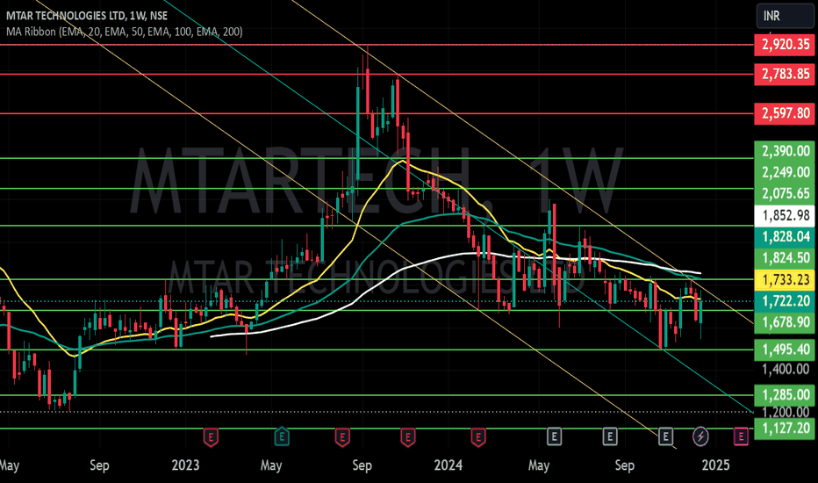Viewport: 818px width, 483px height.
Task: Click the teal 1,828.04 EMA value label
Action: coord(785,236)
